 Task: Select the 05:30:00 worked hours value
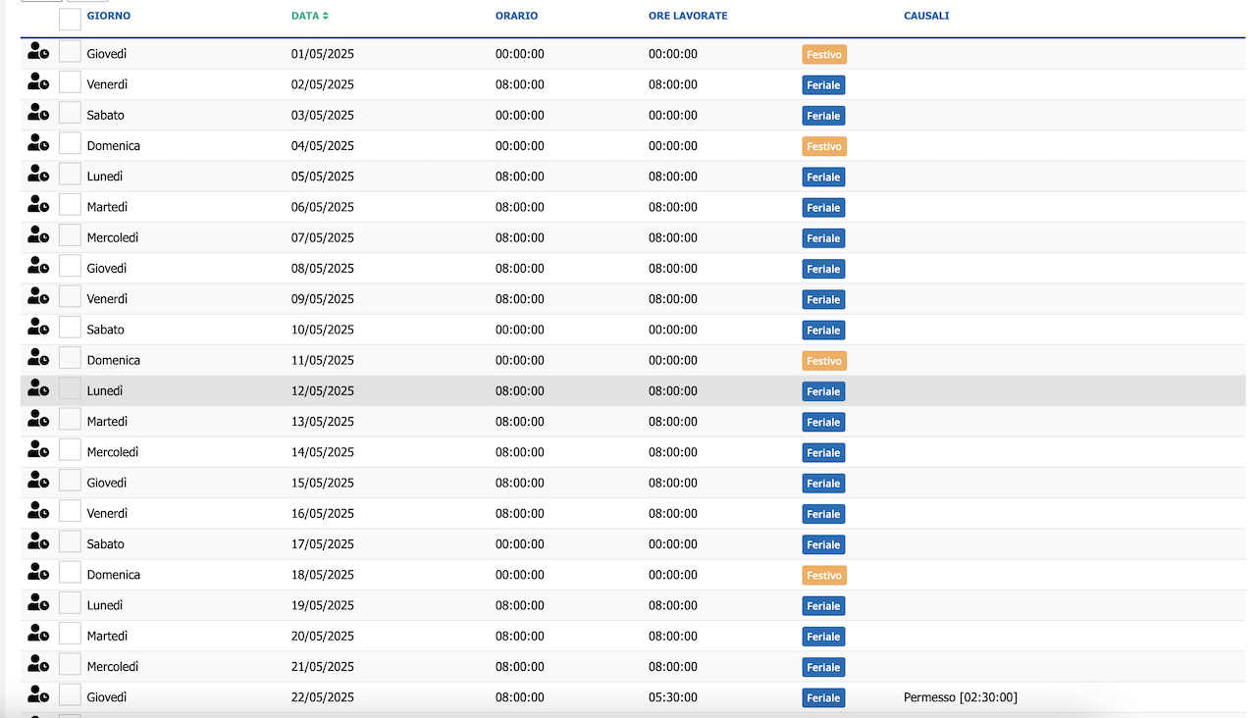click(x=673, y=697)
